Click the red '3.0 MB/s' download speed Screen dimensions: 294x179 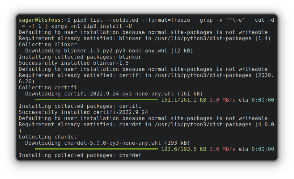[x=223, y=100]
